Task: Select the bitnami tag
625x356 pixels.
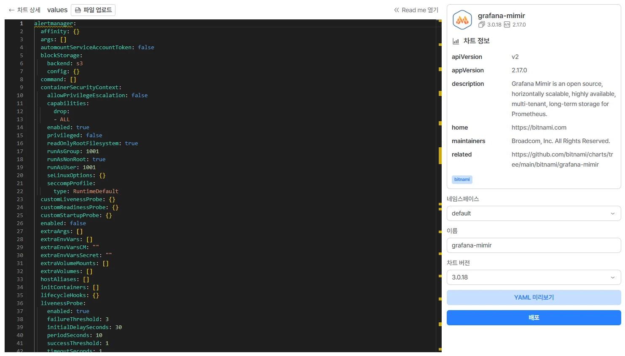Action: tap(462, 180)
